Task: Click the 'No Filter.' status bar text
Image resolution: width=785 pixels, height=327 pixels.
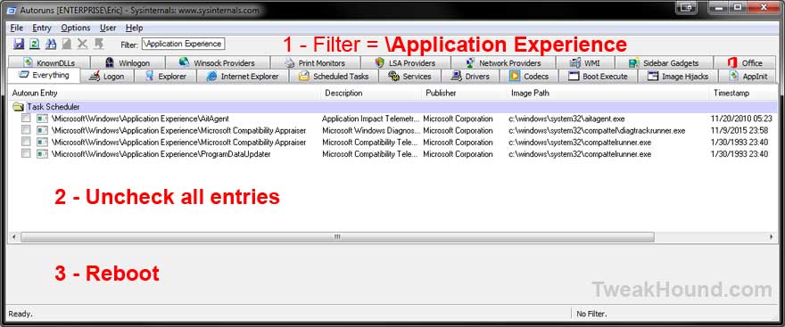Action: (x=591, y=314)
